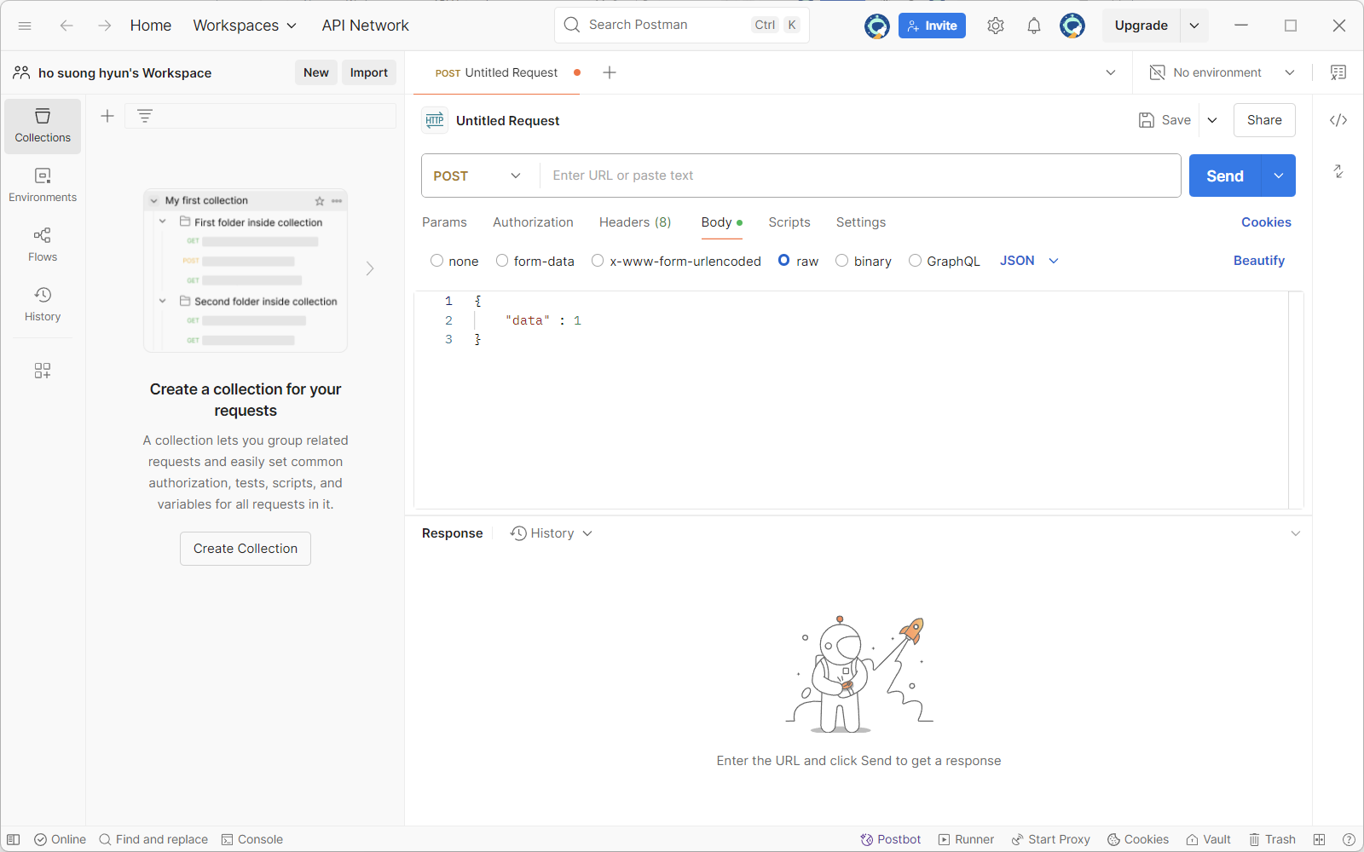Click the Search Postman field

[x=682, y=25]
